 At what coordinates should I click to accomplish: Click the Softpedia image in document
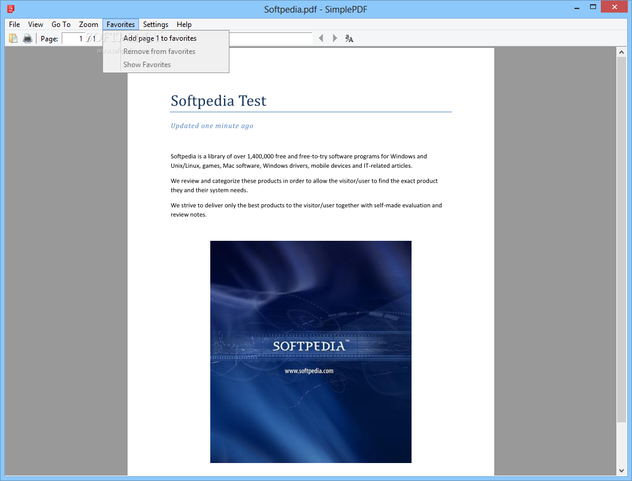(x=311, y=352)
